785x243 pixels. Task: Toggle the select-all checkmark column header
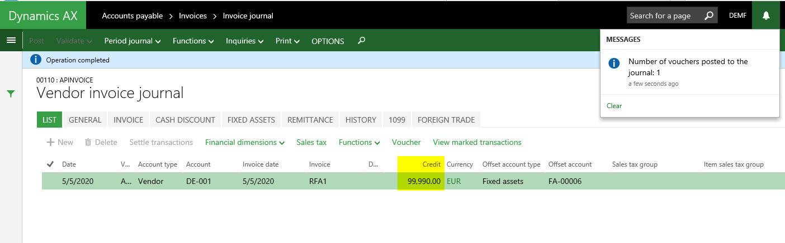pyautogui.click(x=50, y=164)
